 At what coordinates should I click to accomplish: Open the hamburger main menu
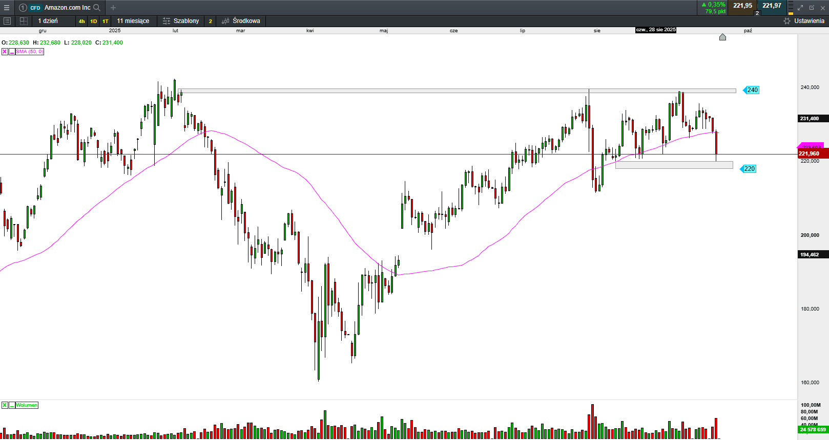pyautogui.click(x=7, y=8)
